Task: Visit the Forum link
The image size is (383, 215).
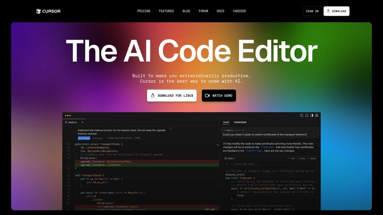Action: click(203, 11)
